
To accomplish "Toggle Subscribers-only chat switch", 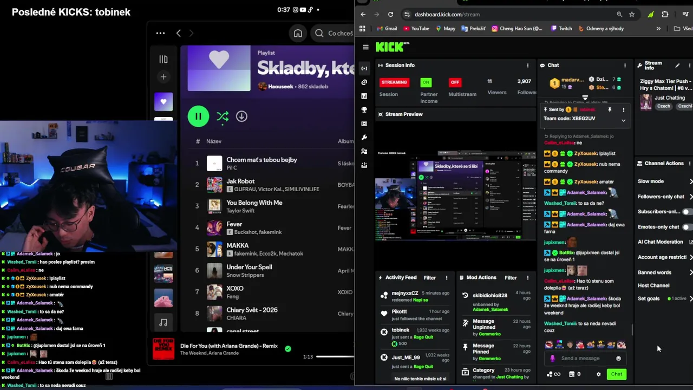I will (x=687, y=212).
